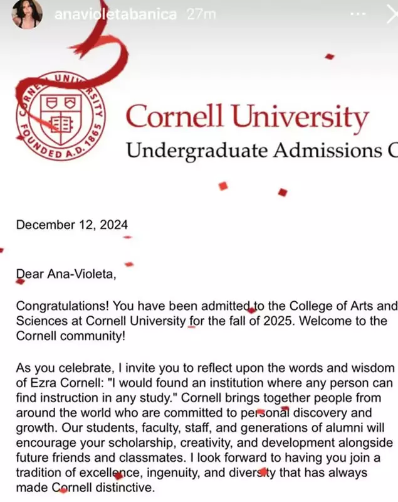The height and width of the screenshot is (502, 398).
Task: Select the Cornell University heading
Action: 247,117
